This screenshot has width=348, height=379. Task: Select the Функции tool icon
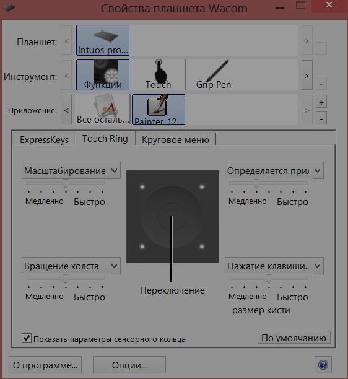[x=103, y=75]
